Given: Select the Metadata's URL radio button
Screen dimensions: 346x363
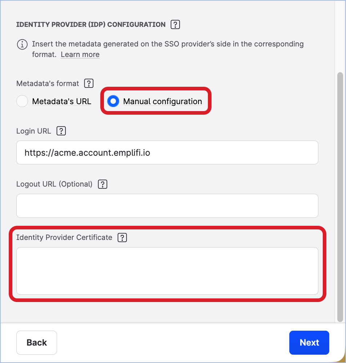Looking at the screenshot, I should pos(22,101).
